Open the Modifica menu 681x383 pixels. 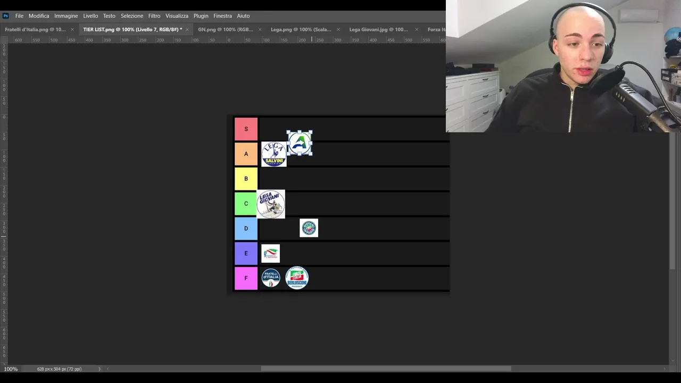pos(39,16)
